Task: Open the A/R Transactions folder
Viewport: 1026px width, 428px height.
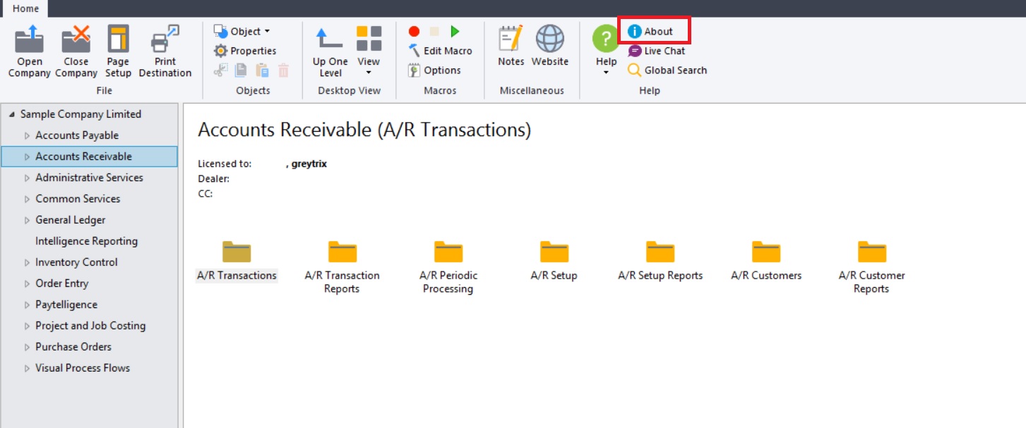Action: click(x=237, y=252)
